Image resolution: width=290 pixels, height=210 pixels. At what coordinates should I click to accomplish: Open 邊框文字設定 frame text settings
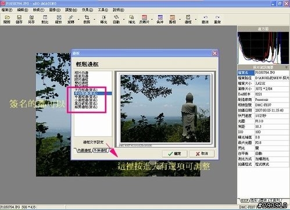pos(93,142)
